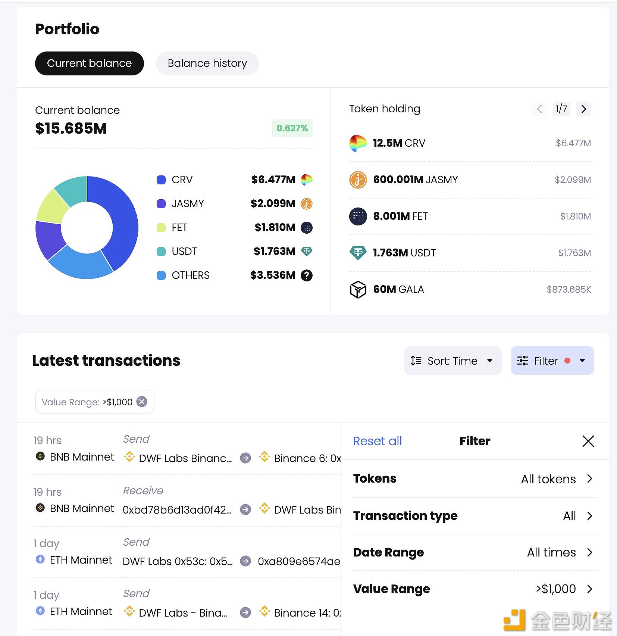
Task: Click the purple JASMY legend color swatch
Action: click(161, 204)
